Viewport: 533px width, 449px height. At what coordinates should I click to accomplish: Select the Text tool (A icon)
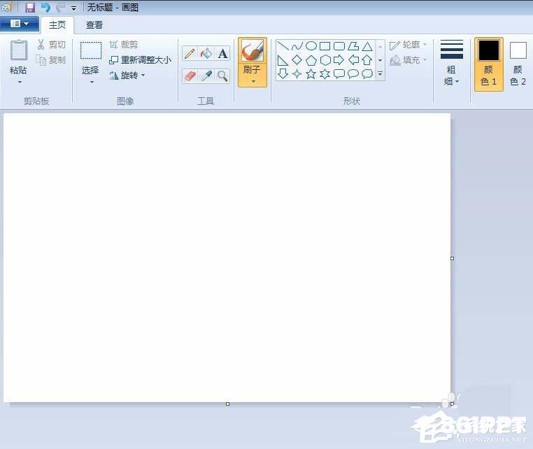tap(222, 53)
